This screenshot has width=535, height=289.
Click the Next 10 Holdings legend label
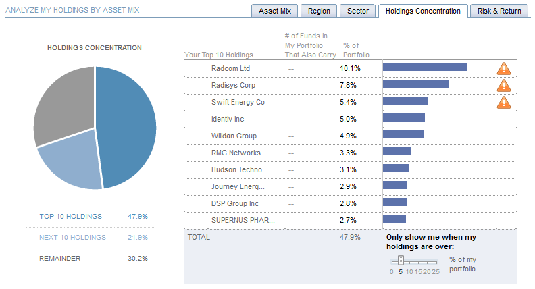72,237
